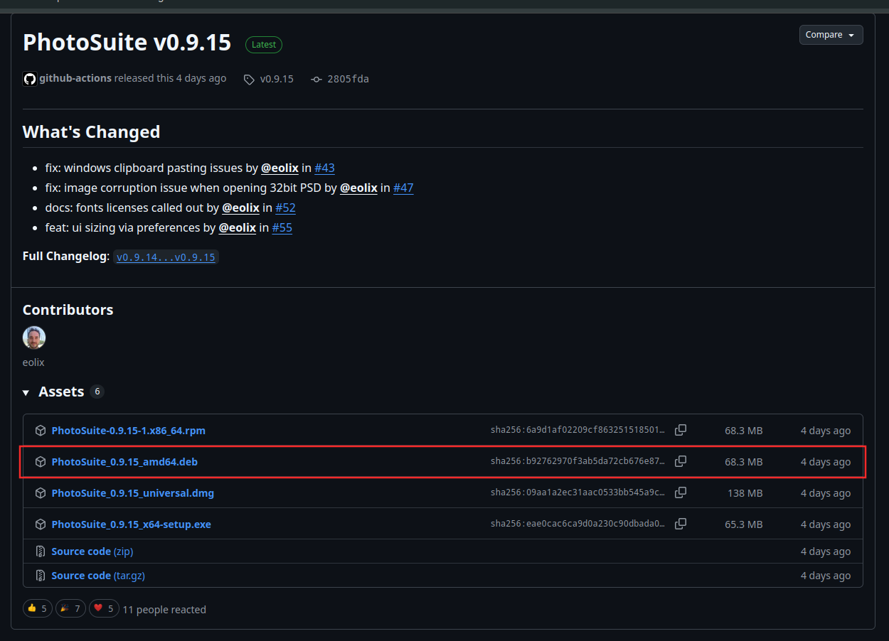The height and width of the screenshot is (641, 889).
Task: Click the zip file icon beside Source code (zip)
Action: click(41, 551)
